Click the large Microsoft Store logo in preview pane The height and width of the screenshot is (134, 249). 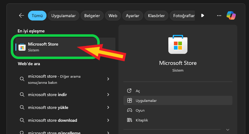point(178,44)
